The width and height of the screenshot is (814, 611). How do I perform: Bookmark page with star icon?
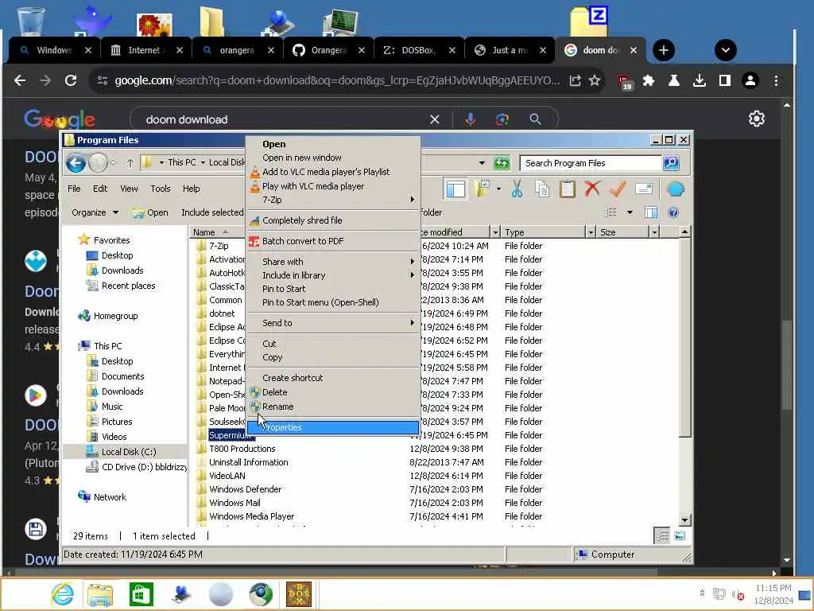pyautogui.click(x=595, y=80)
